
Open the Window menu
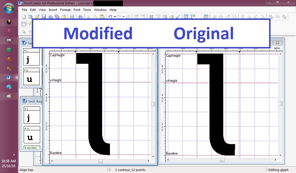pyautogui.click(x=100, y=10)
